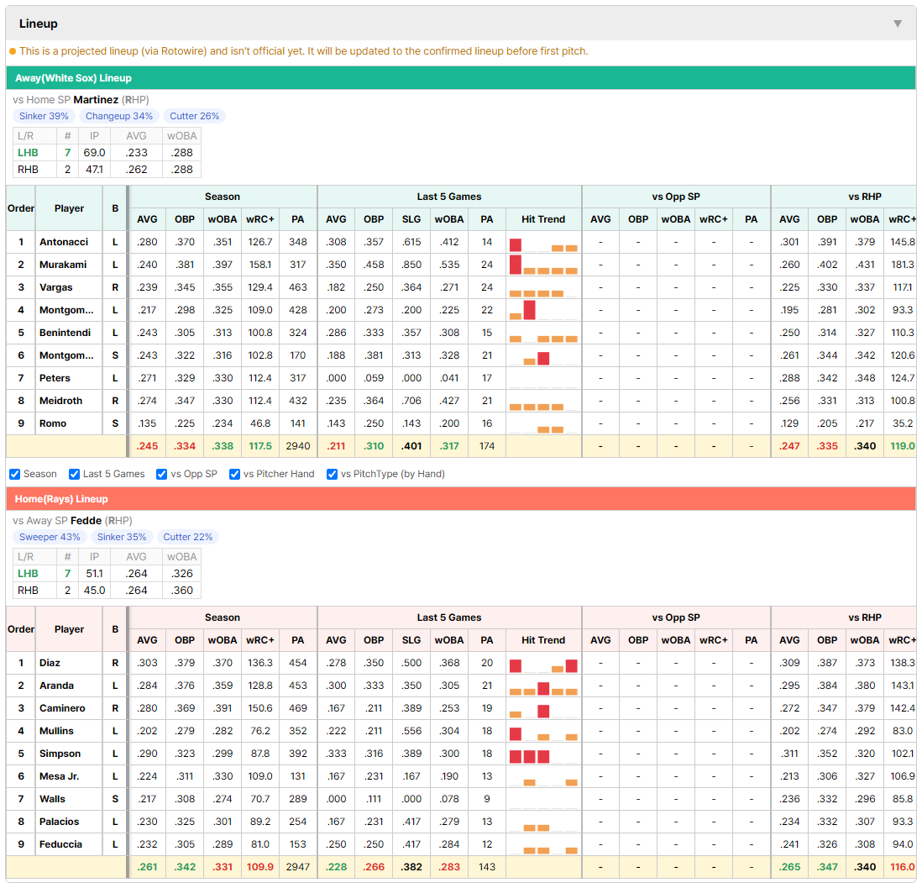Screen dimensions: 922x888
Task: Toggle the vs Pitcher Hand checkbox
Action: point(234,474)
